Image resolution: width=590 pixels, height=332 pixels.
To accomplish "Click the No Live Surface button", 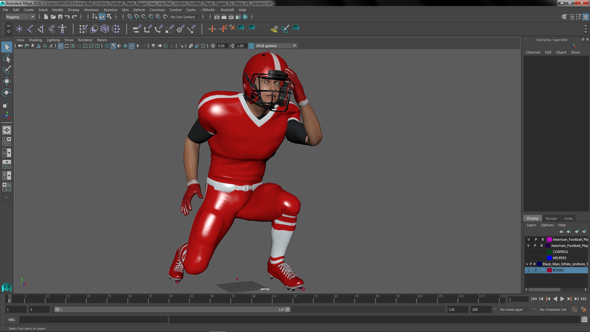I will pyautogui.click(x=183, y=17).
